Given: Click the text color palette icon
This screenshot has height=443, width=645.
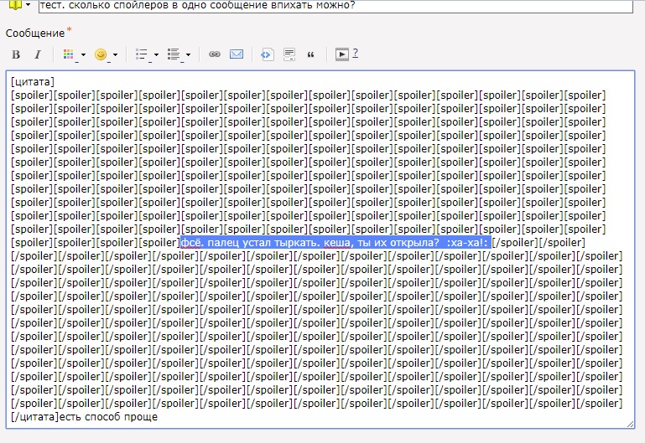Looking at the screenshot, I should (69, 54).
